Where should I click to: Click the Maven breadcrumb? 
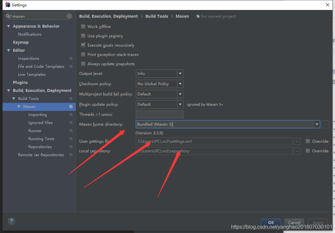pos(182,16)
